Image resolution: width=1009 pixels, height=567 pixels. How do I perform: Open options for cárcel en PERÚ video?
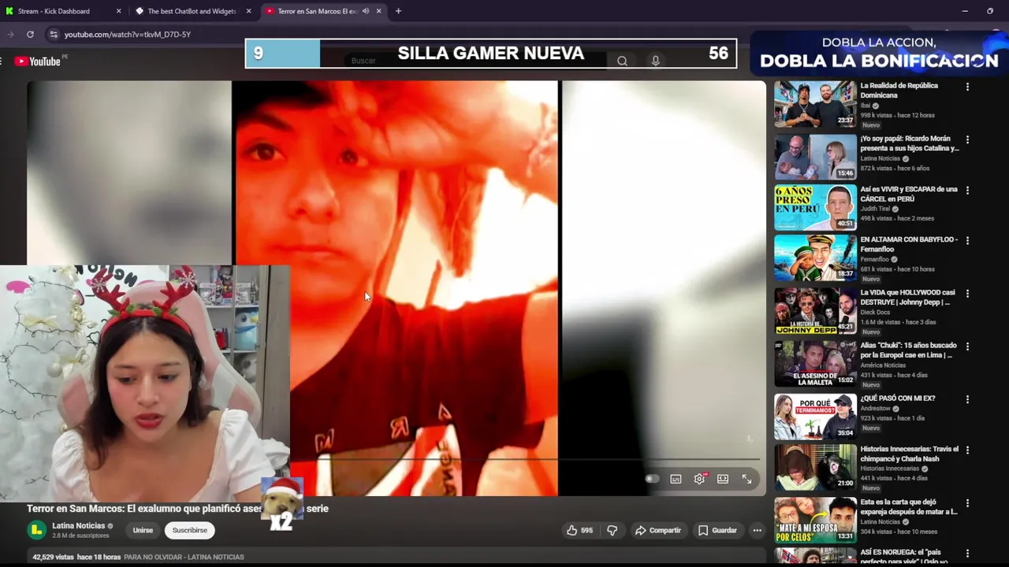[967, 190]
